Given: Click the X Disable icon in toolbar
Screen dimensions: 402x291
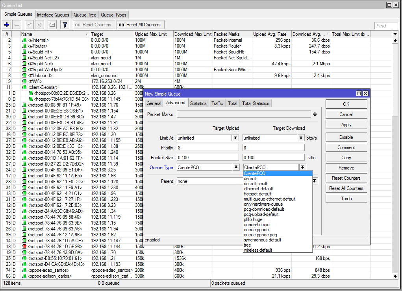Looking at the screenshot, I should 39,25.
